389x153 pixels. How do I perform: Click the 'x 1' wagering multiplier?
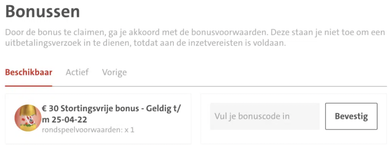(129, 130)
